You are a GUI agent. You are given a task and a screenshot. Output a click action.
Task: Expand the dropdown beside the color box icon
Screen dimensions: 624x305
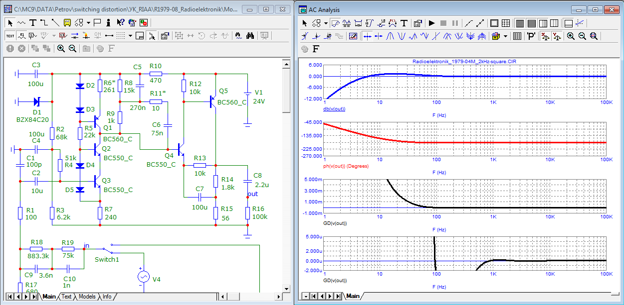coord(505,36)
